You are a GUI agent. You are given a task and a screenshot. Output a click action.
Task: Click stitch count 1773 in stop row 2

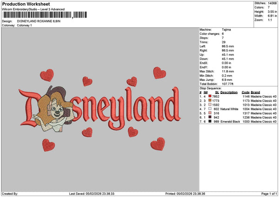tap(216, 101)
